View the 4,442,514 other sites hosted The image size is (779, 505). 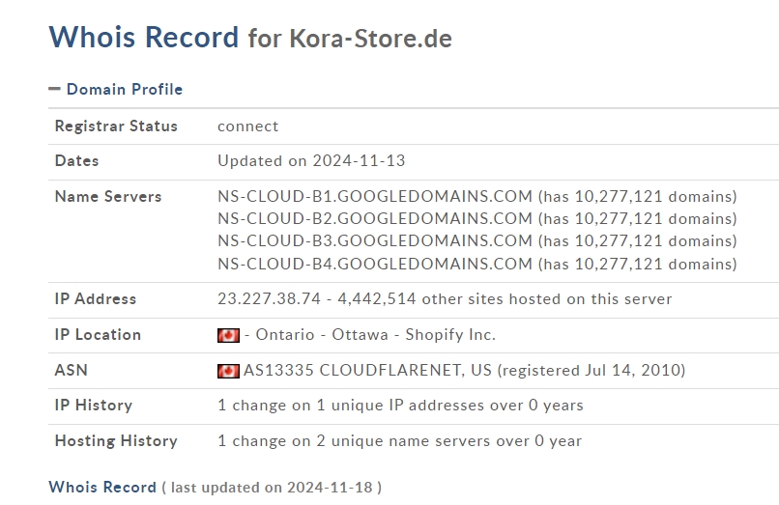(505, 299)
